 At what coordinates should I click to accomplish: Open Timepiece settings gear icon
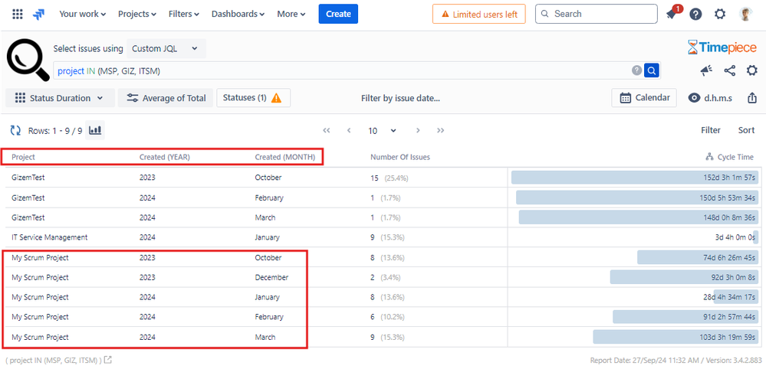click(752, 70)
